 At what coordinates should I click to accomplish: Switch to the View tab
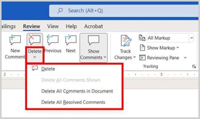pyautogui.click(x=53, y=27)
